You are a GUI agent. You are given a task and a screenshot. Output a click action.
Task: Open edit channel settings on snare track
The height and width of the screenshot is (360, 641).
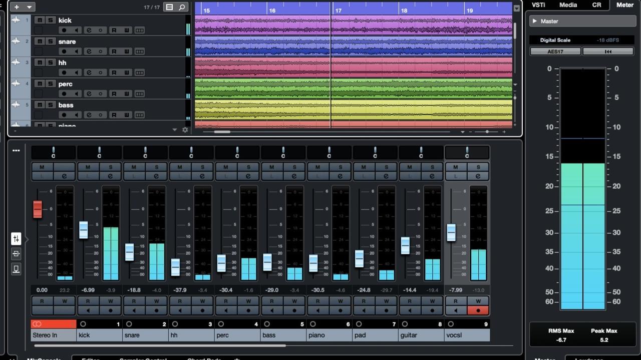pos(89,51)
